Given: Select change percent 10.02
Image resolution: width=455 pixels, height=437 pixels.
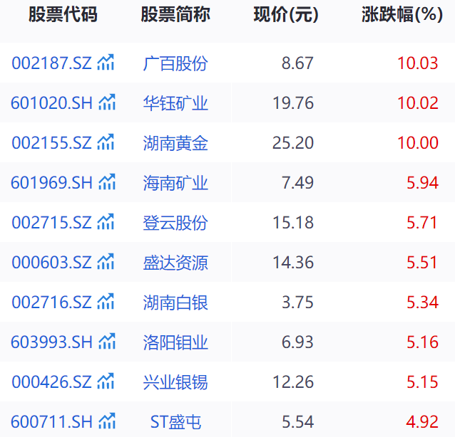Looking at the screenshot, I should [x=418, y=102].
